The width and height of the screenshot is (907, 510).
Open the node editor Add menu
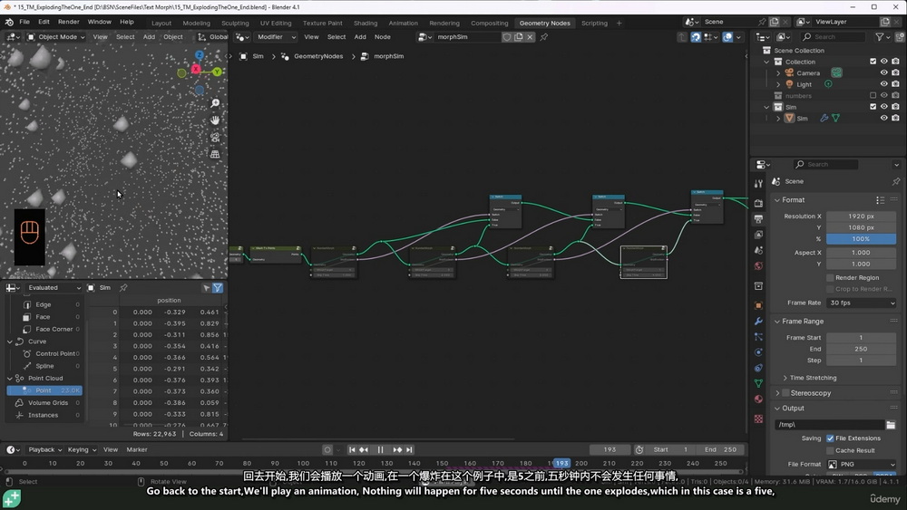tap(360, 37)
